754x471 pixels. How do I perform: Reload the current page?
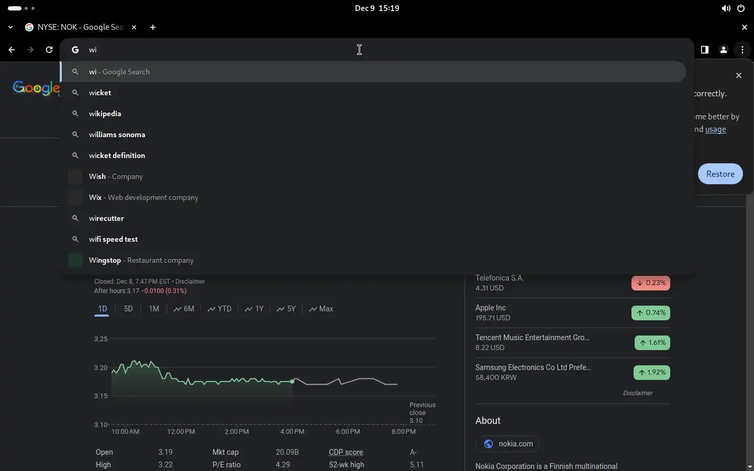pyautogui.click(x=49, y=50)
